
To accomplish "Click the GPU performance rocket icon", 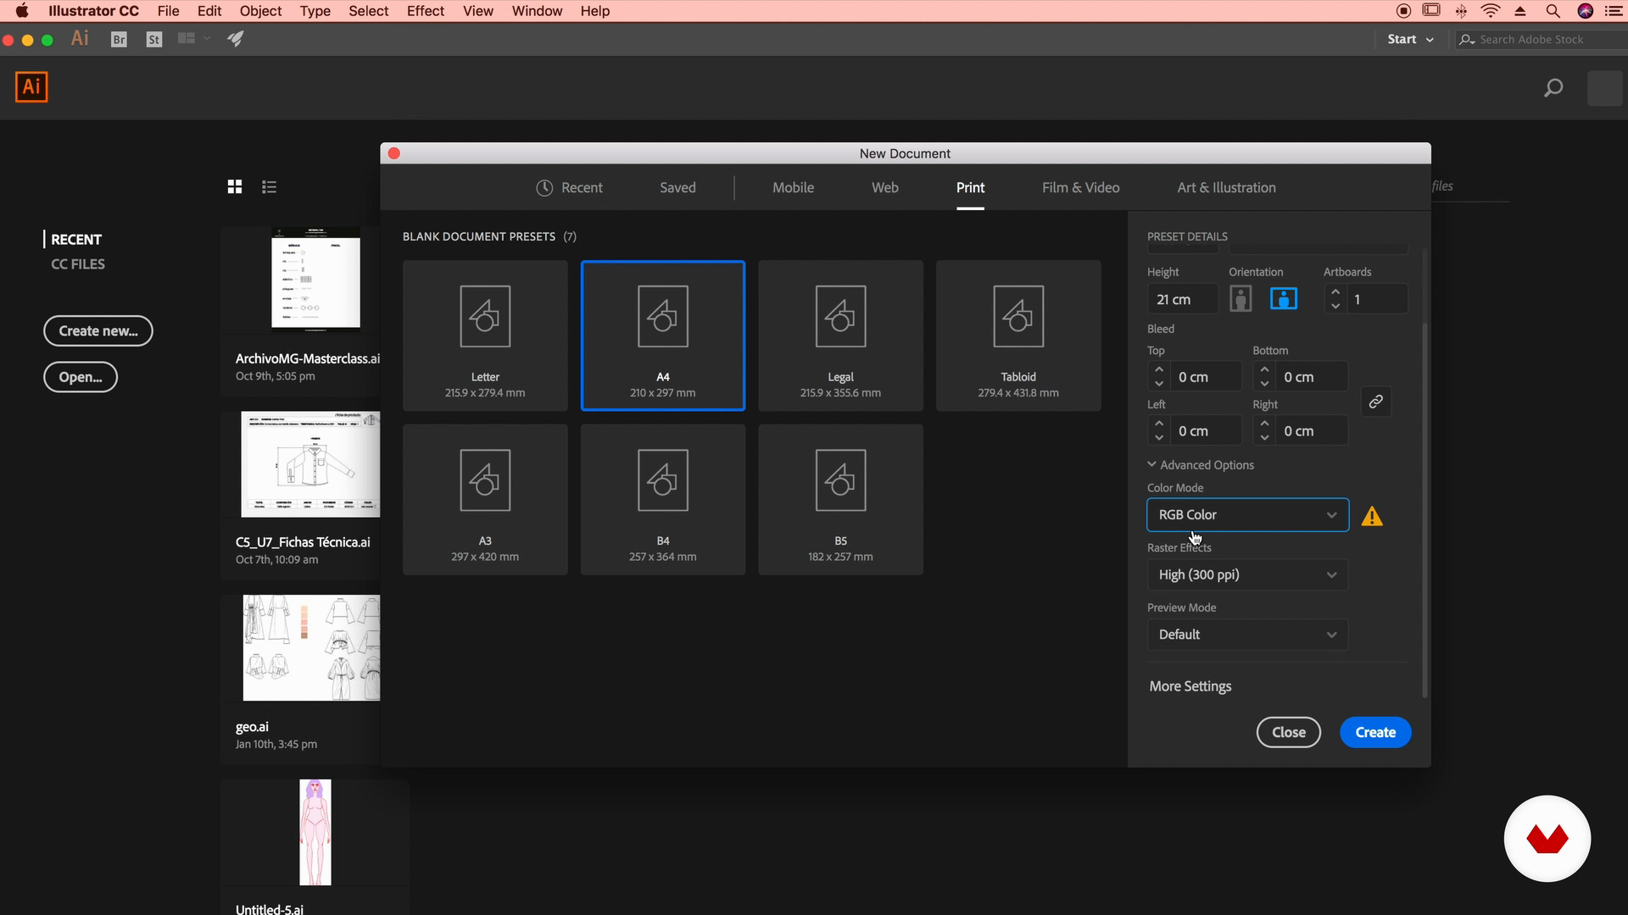I will coord(235,39).
